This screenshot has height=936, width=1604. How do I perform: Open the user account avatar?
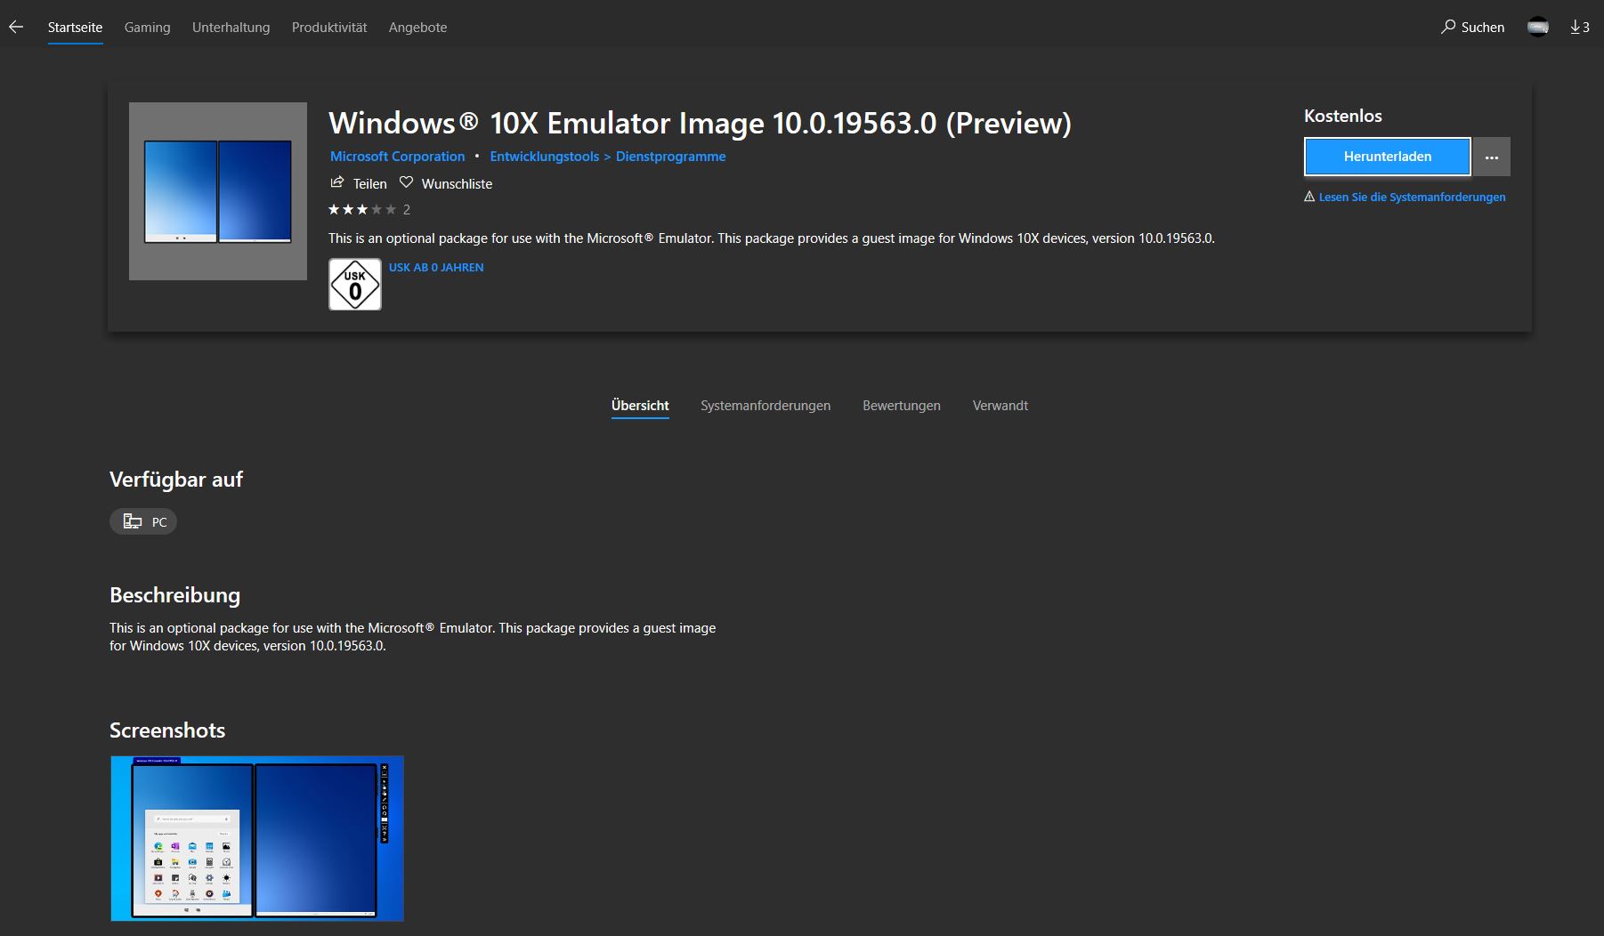coord(1537,28)
